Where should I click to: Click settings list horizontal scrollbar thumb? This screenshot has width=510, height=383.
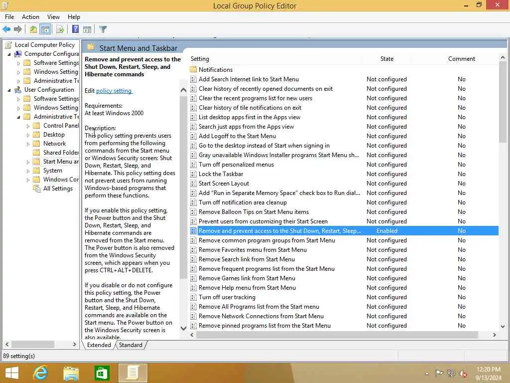tap(337, 335)
